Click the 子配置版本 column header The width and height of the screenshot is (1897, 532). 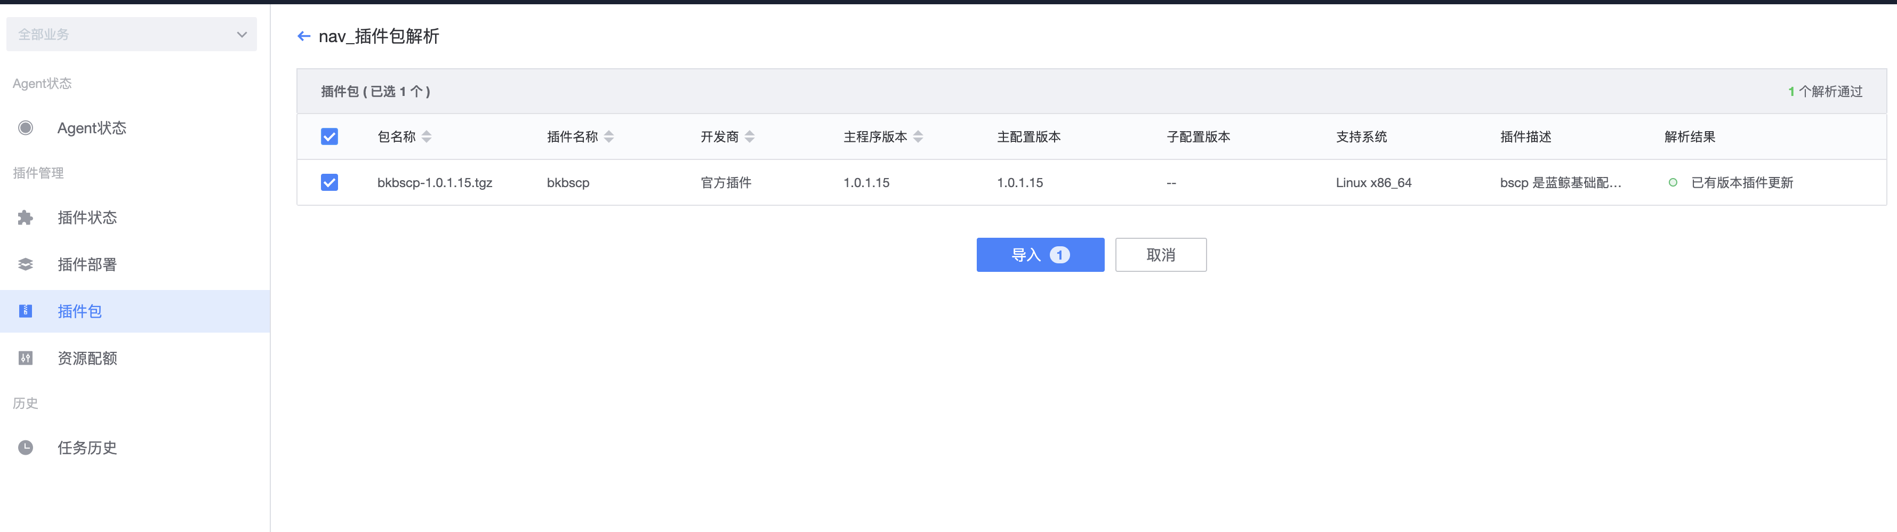pyautogui.click(x=1198, y=137)
